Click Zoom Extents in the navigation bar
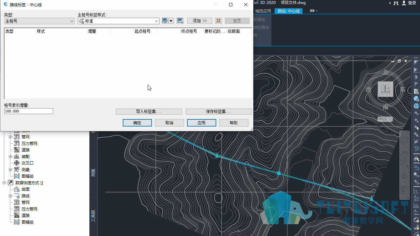 [405, 163]
